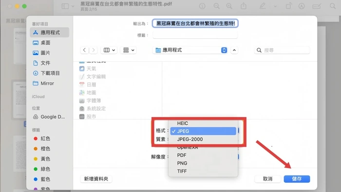This screenshot has height=192, width=341.
Task: Open the Preview sidebar view options chevron
Action: pyautogui.click(x=73, y=6)
